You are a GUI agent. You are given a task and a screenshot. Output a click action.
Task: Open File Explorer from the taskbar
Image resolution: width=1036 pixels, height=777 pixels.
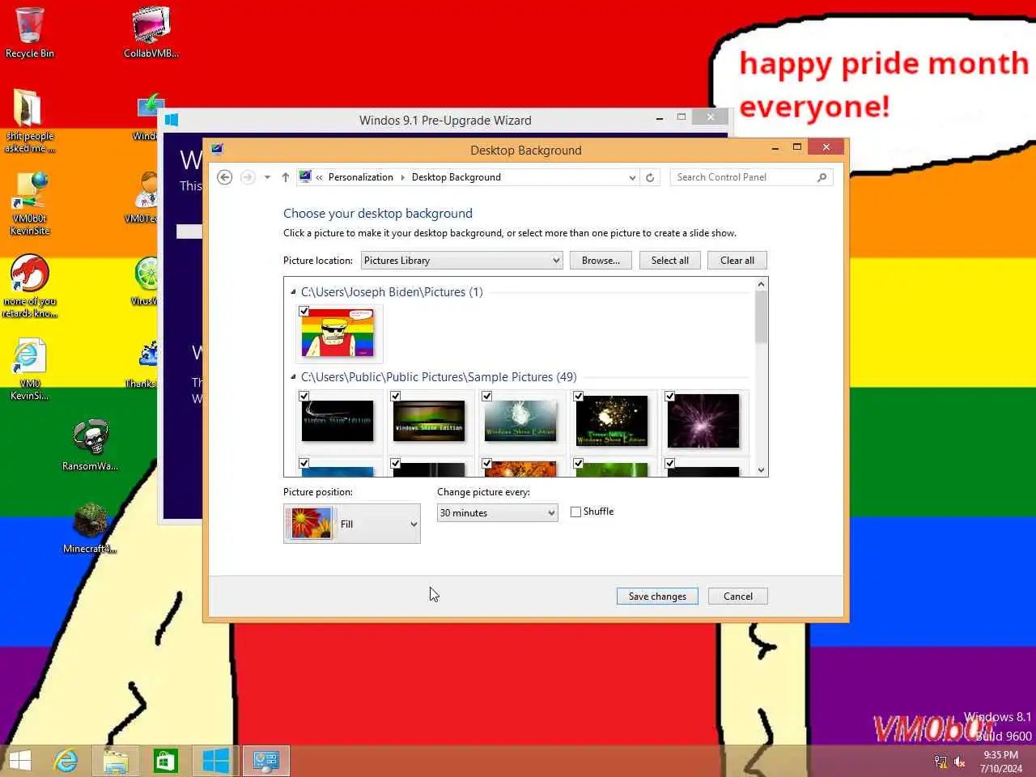[116, 761]
